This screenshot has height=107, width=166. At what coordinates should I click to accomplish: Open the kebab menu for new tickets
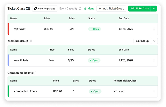tap(154, 60)
